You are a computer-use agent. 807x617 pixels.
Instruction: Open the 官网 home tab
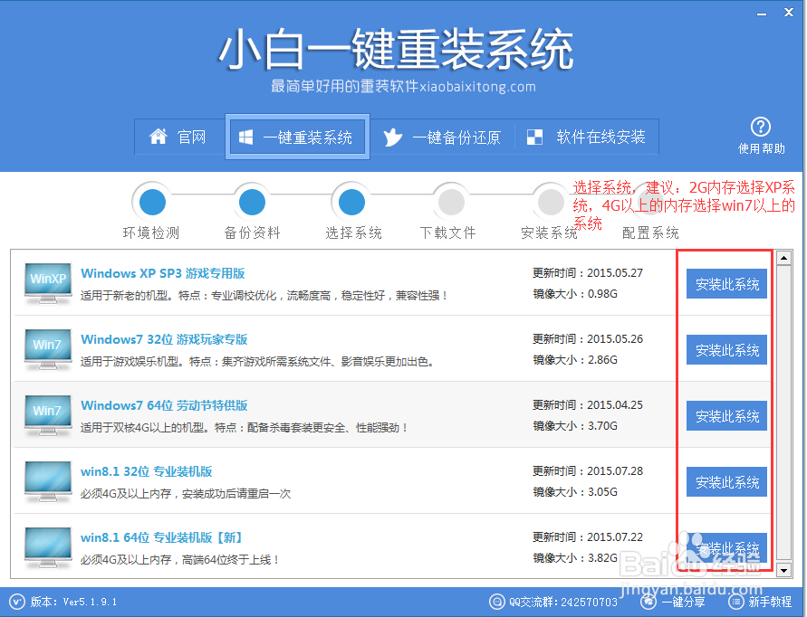click(179, 137)
